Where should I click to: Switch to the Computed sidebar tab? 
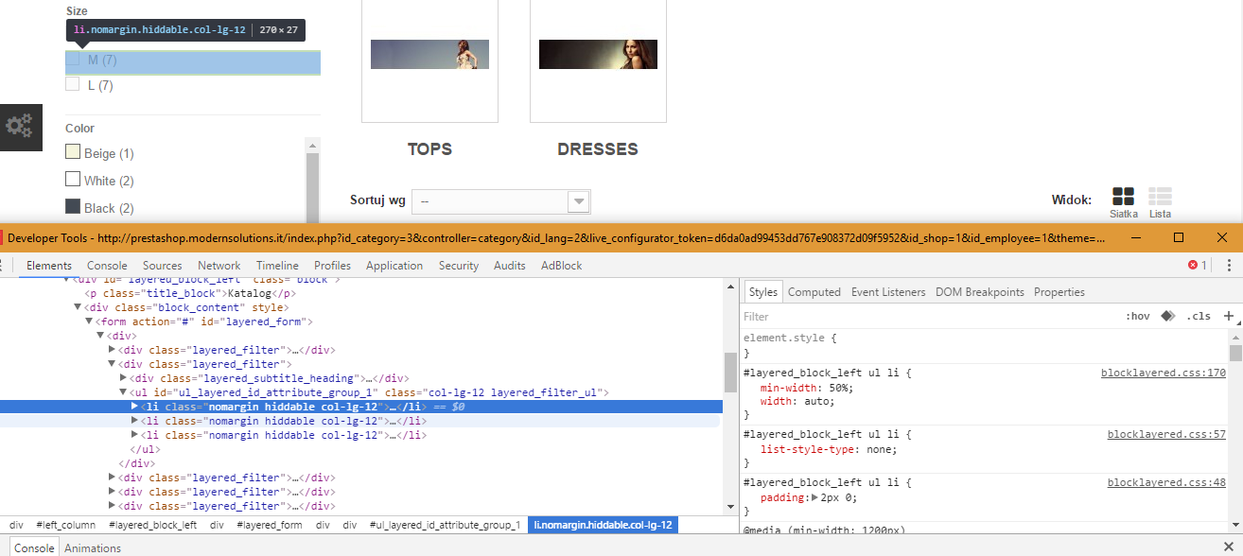pos(814,292)
